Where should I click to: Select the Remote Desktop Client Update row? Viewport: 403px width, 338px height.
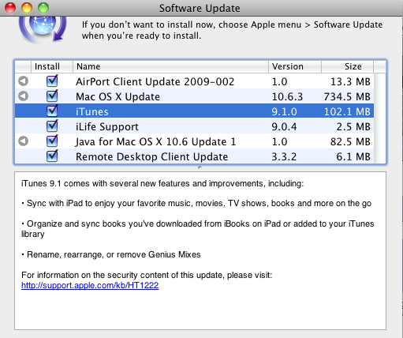[194, 156]
